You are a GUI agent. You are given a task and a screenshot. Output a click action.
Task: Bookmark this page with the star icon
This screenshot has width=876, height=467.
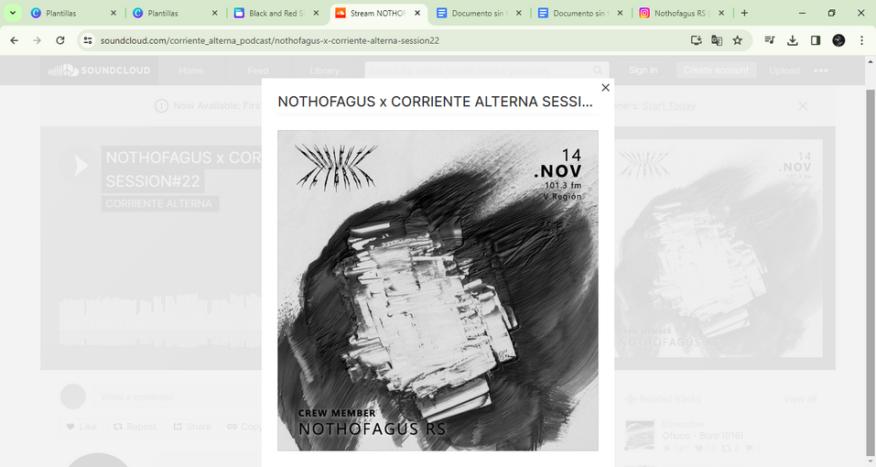click(738, 40)
